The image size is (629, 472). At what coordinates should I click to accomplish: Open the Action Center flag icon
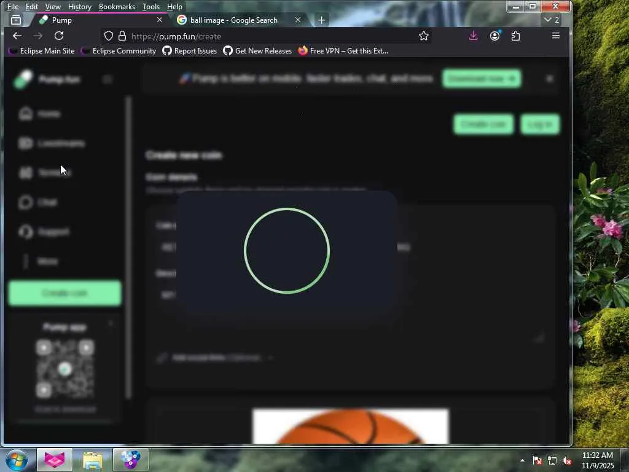[537, 460]
